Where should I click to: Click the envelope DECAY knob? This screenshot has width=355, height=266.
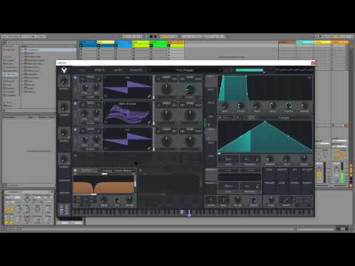coord(272,106)
